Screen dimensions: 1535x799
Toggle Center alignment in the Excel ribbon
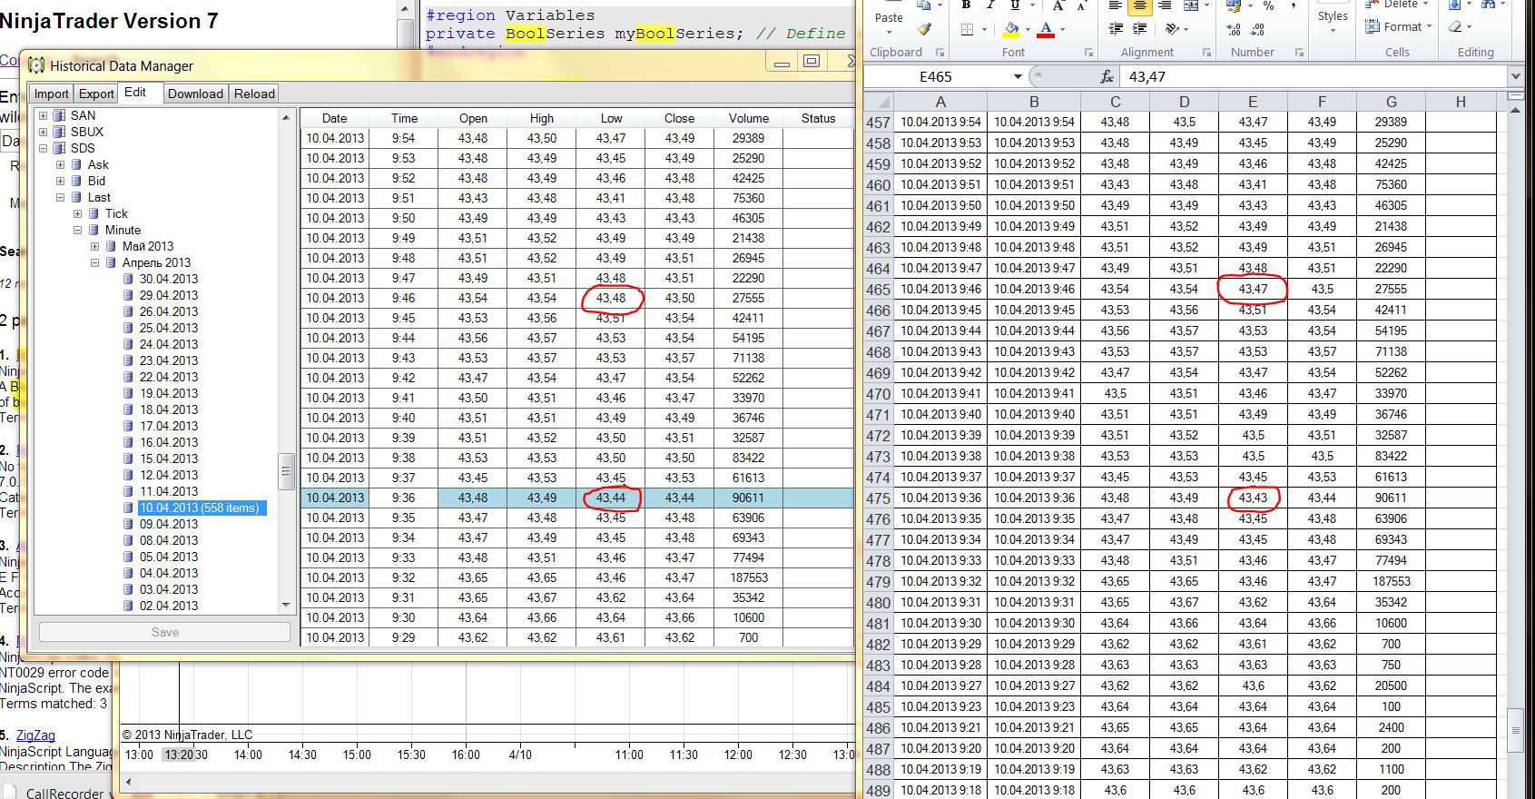click(x=1140, y=5)
